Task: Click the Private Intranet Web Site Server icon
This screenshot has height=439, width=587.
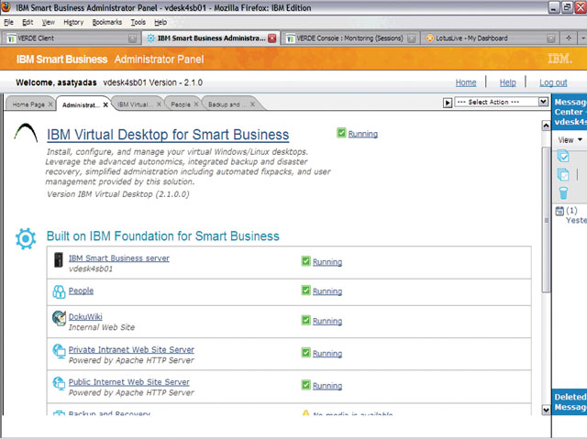Action: pyautogui.click(x=59, y=351)
